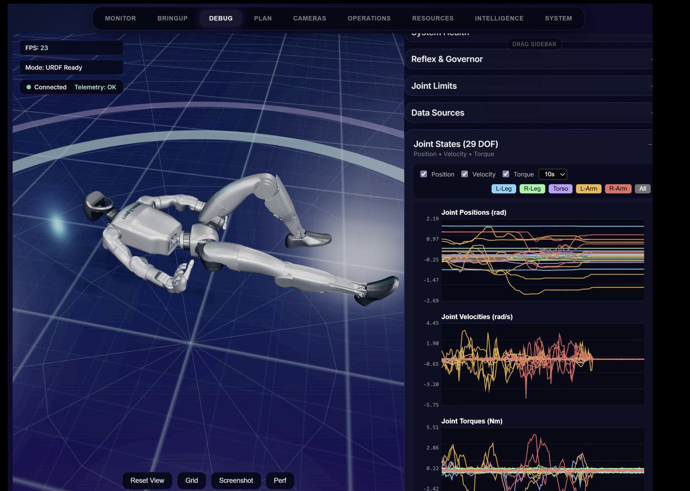Select the INTELLIGENCE tab
The width and height of the screenshot is (690, 491).
[x=499, y=18]
